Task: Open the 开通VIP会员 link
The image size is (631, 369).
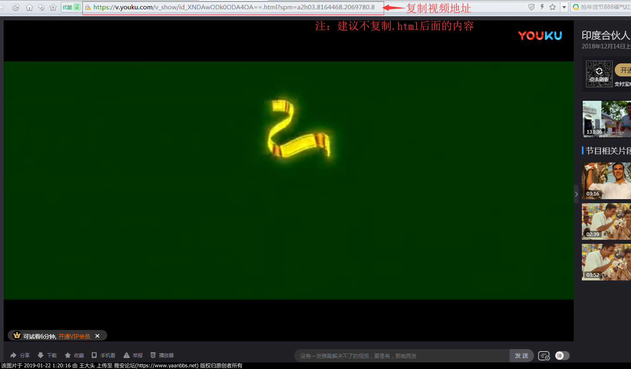Action: [74, 336]
